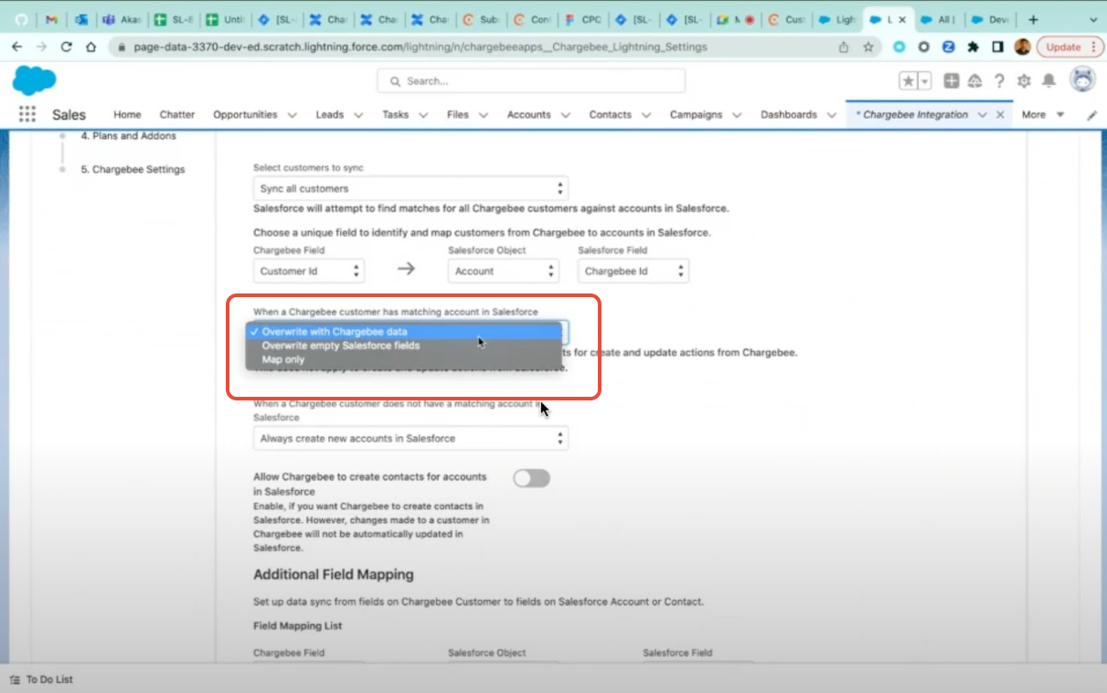This screenshot has height=693, width=1107.
Task: Click the Salesforce cloud logo
Action: tap(34, 80)
